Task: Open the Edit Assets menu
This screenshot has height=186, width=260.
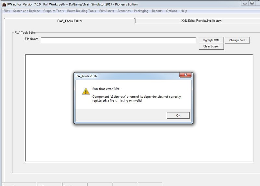Action: click(x=107, y=11)
